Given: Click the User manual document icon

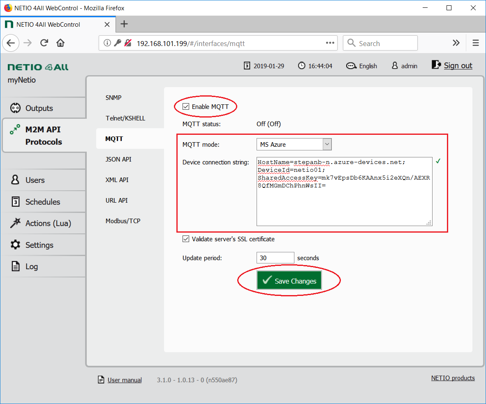Looking at the screenshot, I should tap(101, 379).
